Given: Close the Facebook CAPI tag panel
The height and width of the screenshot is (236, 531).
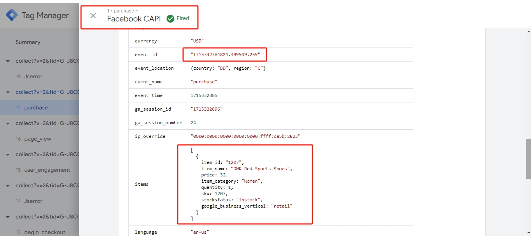Looking at the screenshot, I should click(93, 16).
